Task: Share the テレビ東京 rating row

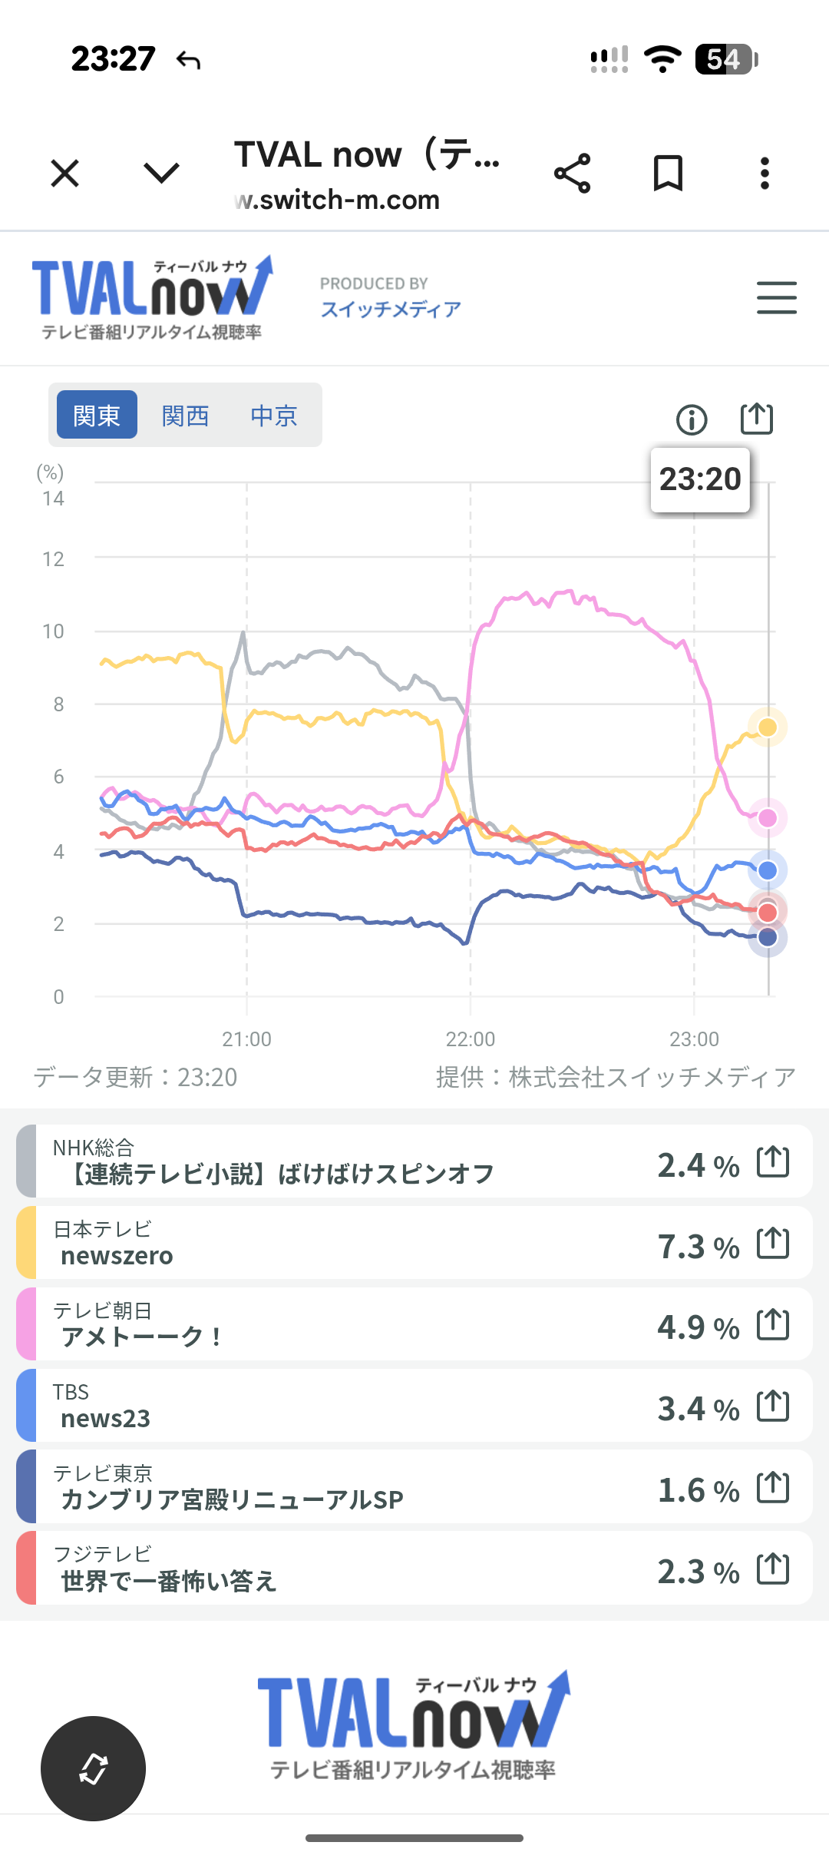Action: point(773,1487)
